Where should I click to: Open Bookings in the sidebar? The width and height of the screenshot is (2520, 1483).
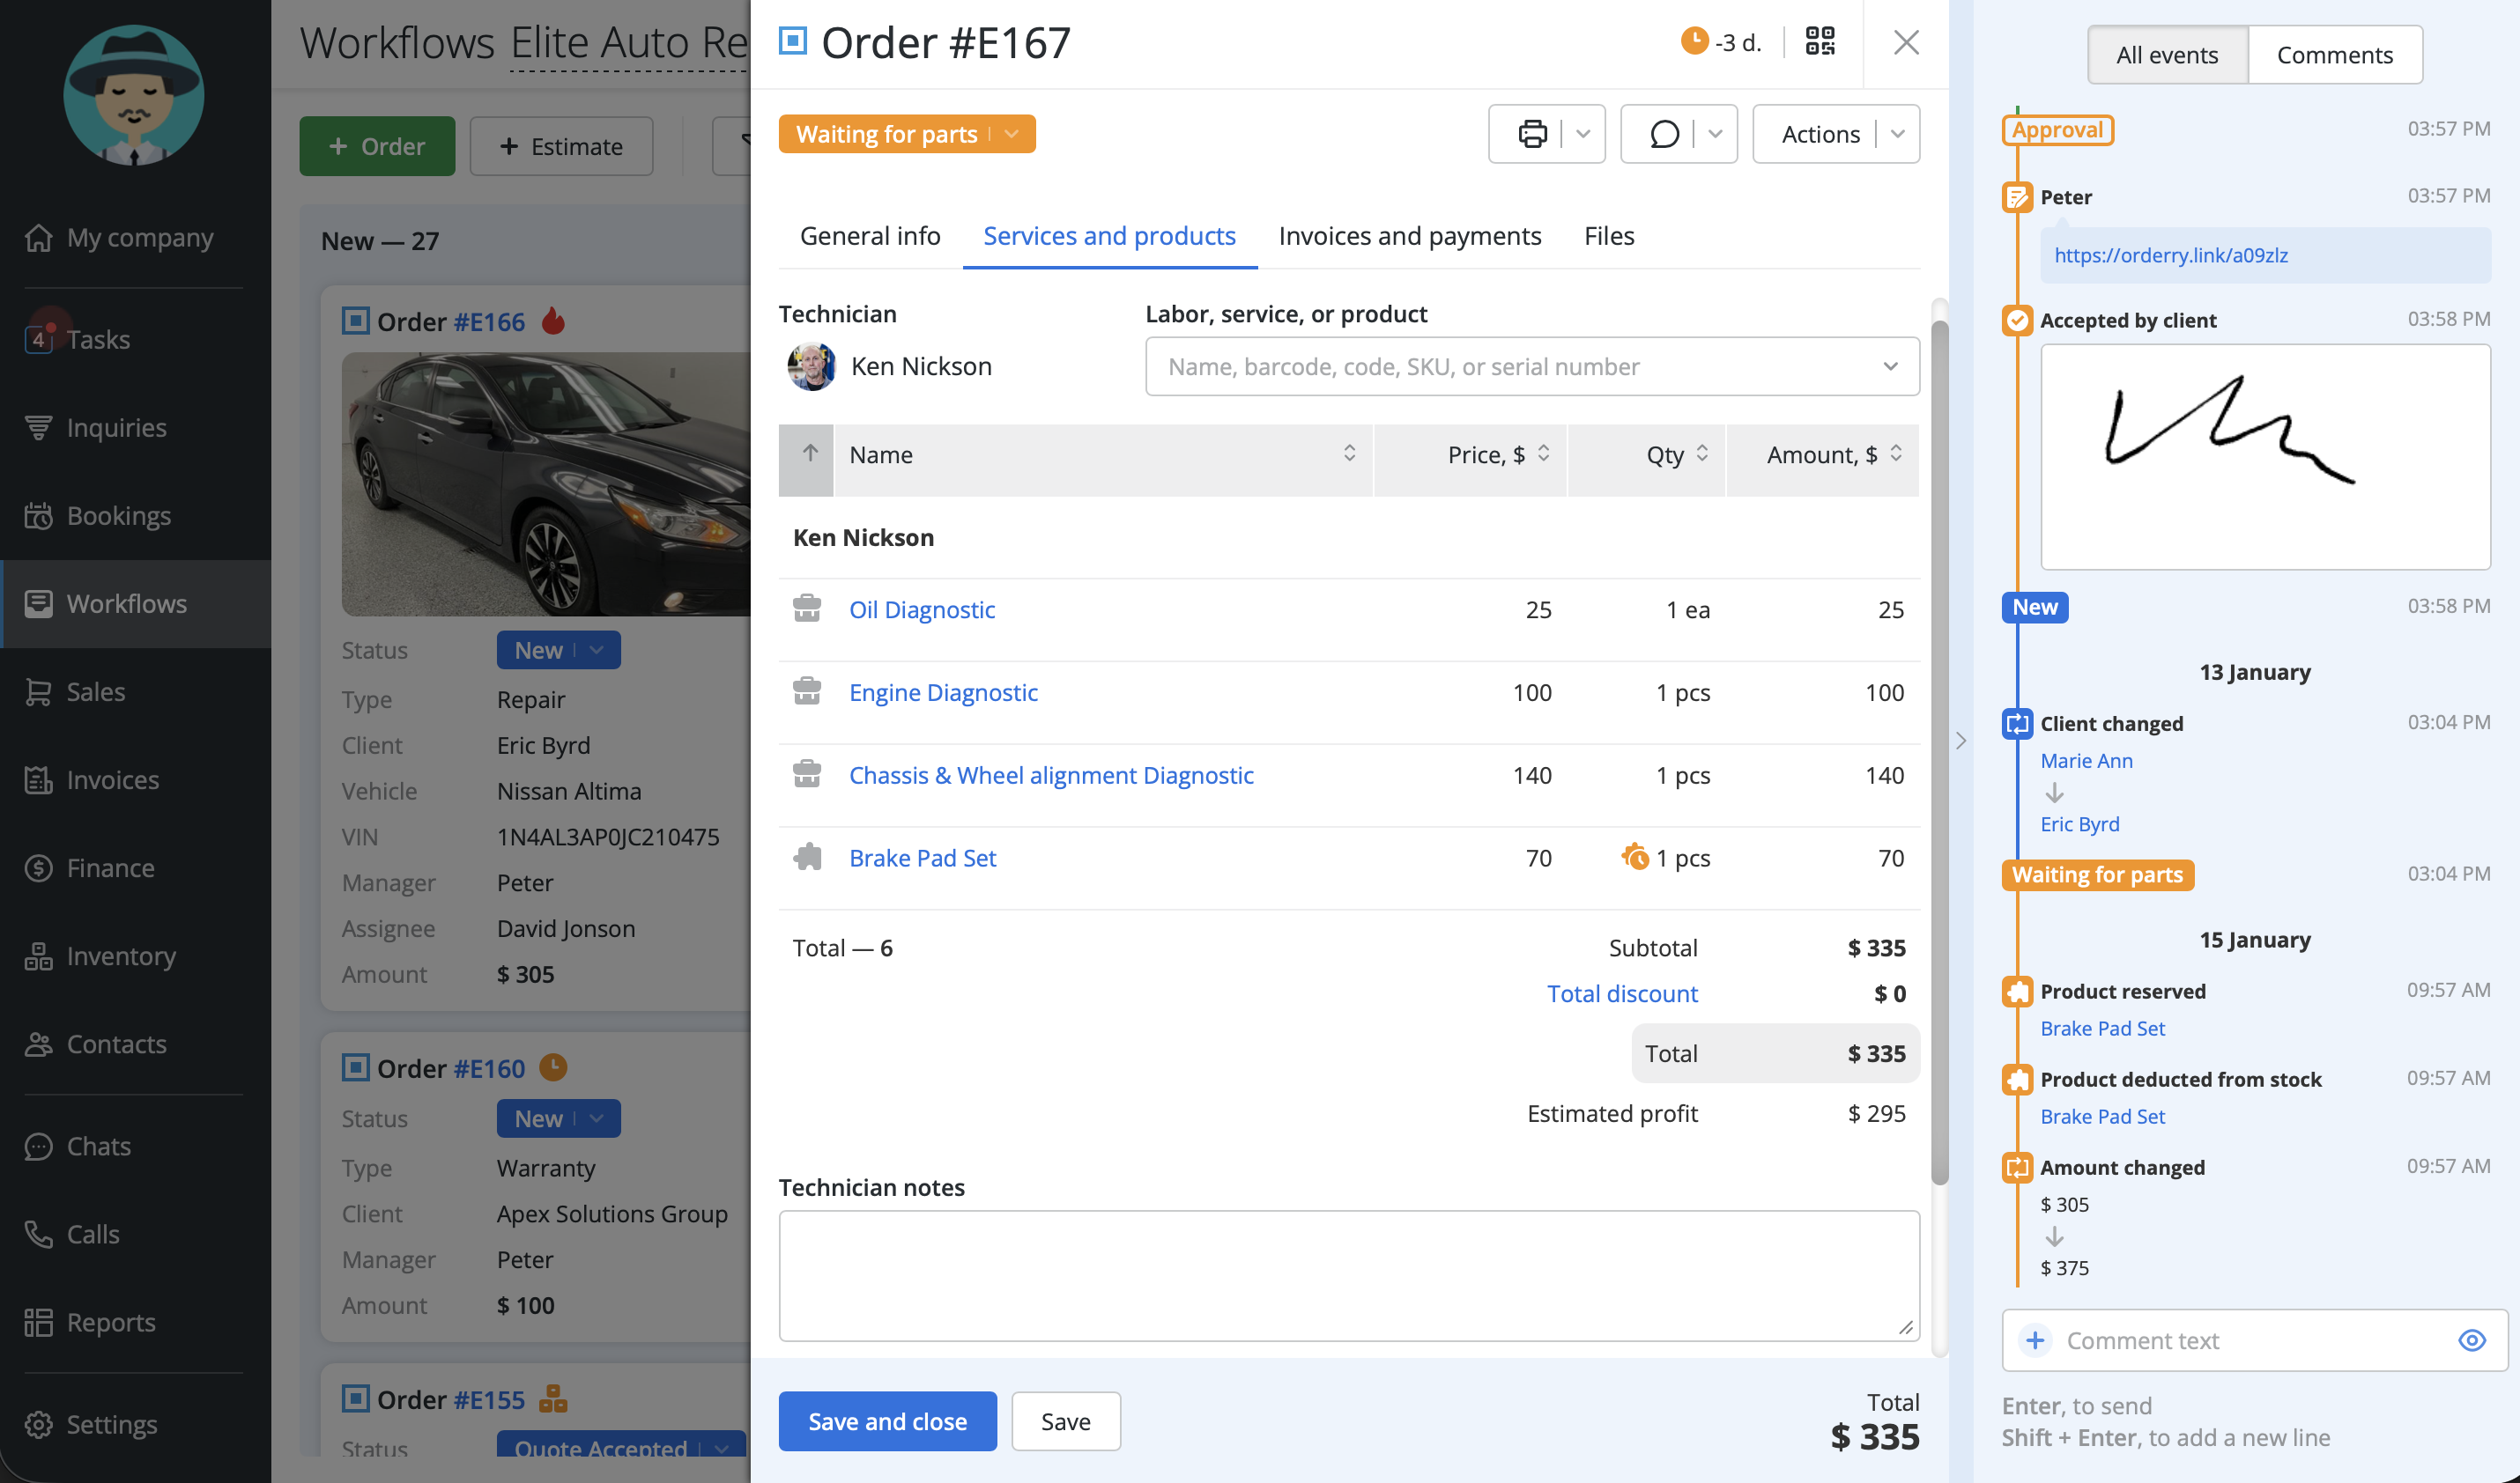tap(118, 516)
